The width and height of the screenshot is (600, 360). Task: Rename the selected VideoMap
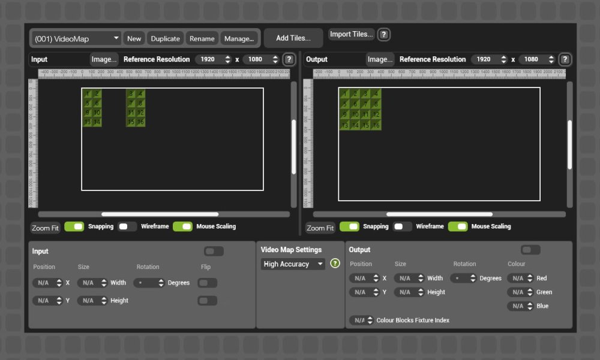(x=202, y=38)
